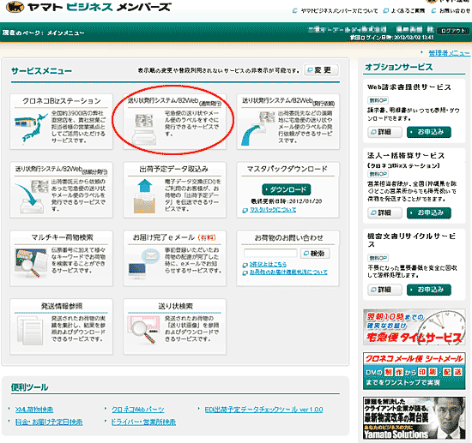The height and width of the screenshot is (443, 472).
Task: Open the 宅急便タイムサービス banner
Action: point(415,327)
